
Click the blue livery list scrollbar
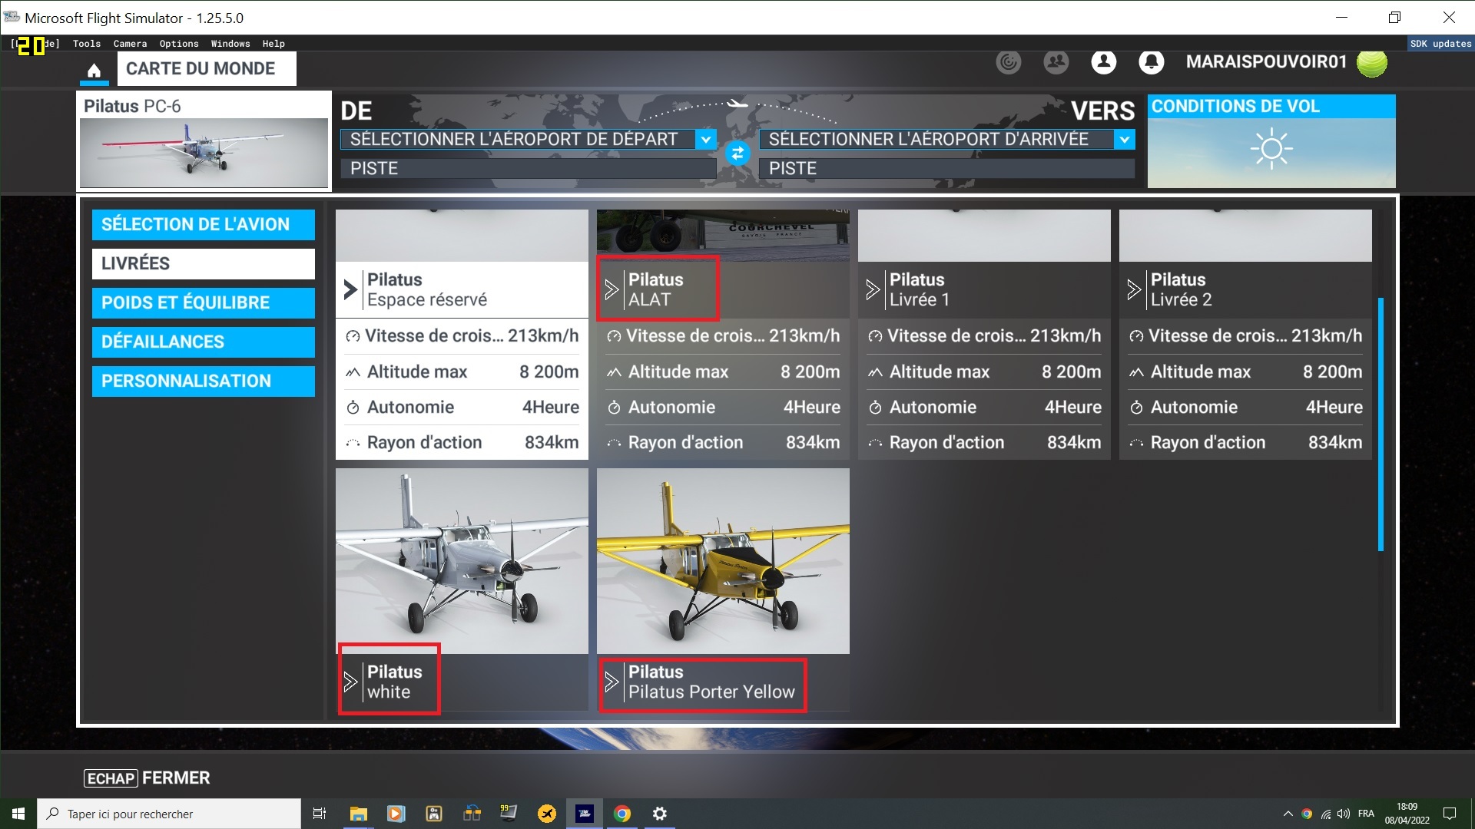click(1381, 424)
